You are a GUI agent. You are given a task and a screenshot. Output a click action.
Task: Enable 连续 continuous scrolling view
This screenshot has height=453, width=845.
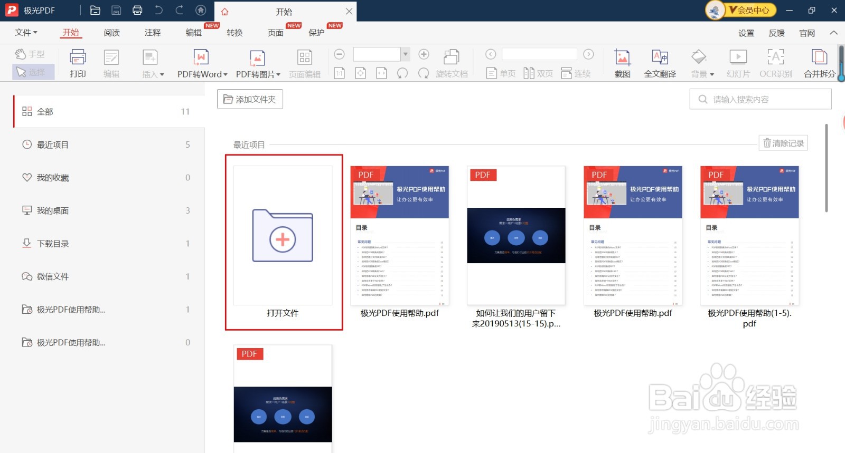(x=576, y=73)
